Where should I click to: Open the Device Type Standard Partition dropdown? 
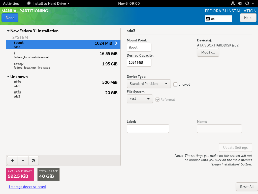(x=149, y=84)
